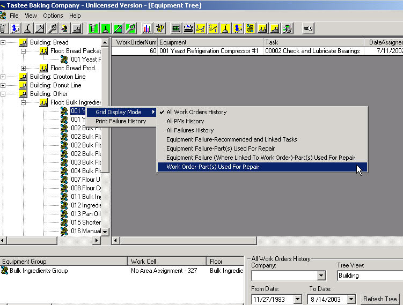This screenshot has width=403, height=305.
Task: Select tree item 007 Flour U
Action: pyautogui.click(x=85, y=180)
